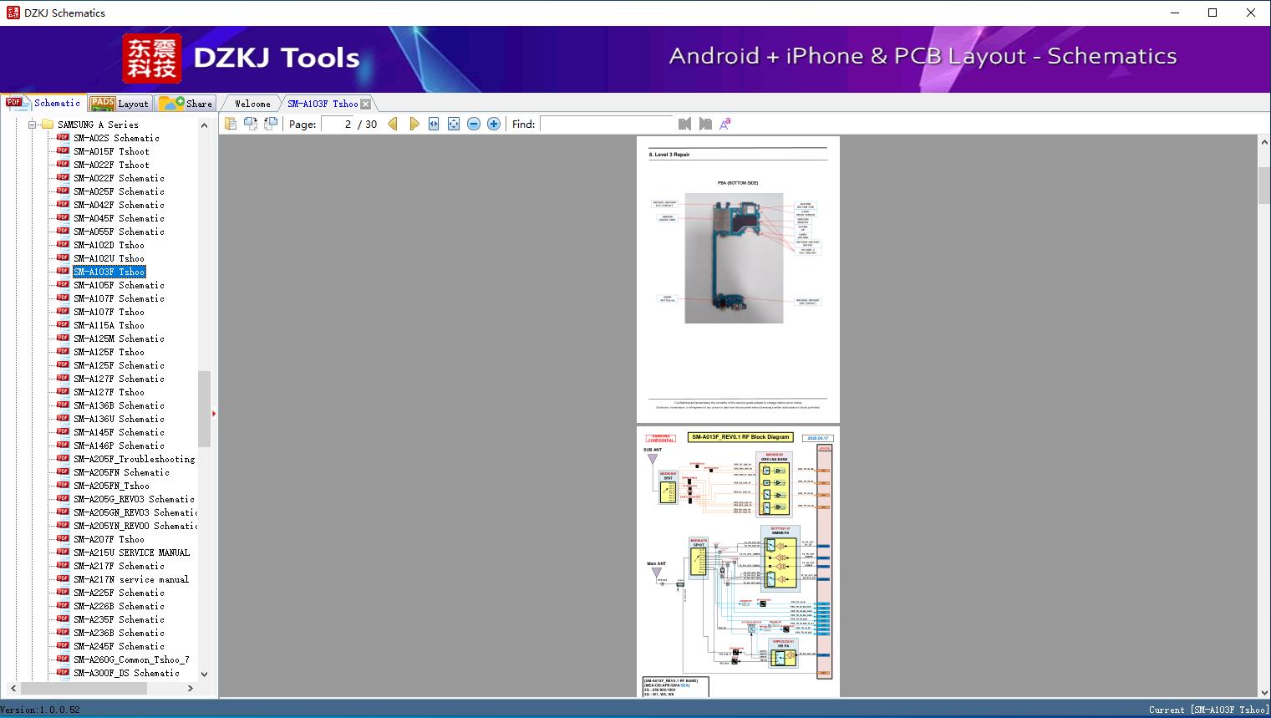
Task: Select SM-A205G_REV03 Schematic
Action: coord(134,499)
